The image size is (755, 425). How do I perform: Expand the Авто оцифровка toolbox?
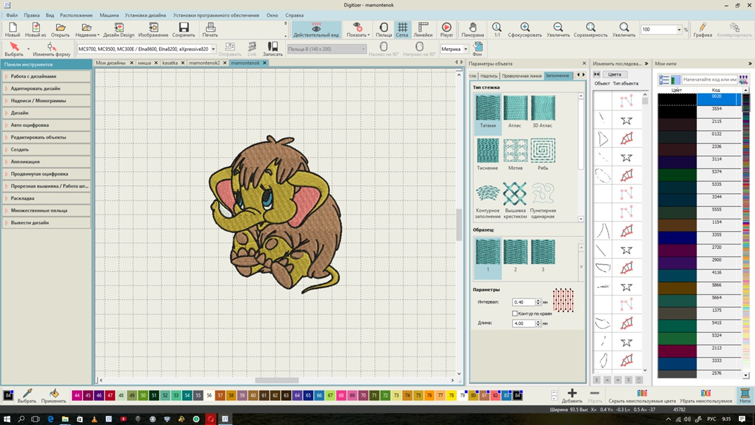[47, 125]
